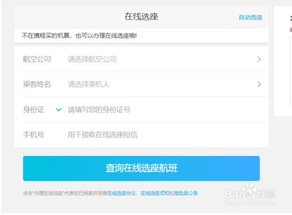The height and width of the screenshot is (215, 292).
Task: Open the 在线选座须知 link
Action: point(155,193)
